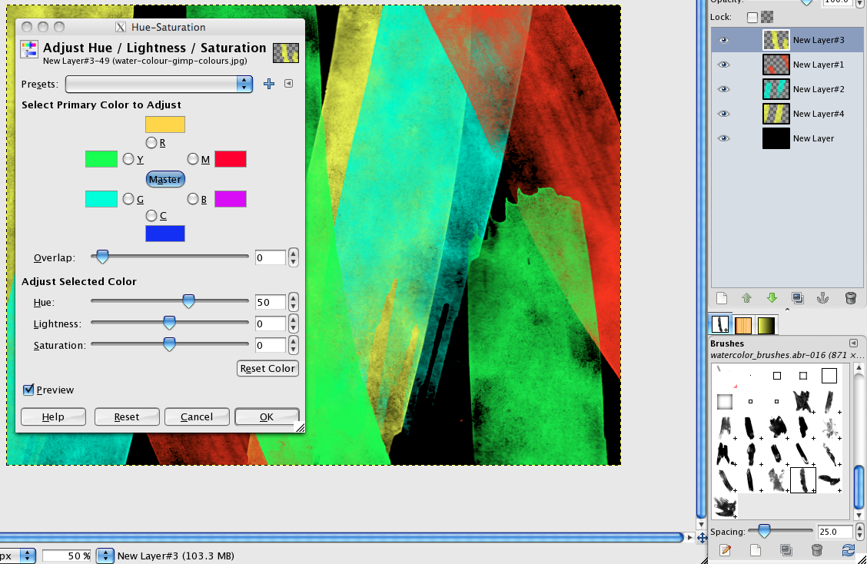
Task: Enable the Lock pixels checkbox
Action: 752,17
